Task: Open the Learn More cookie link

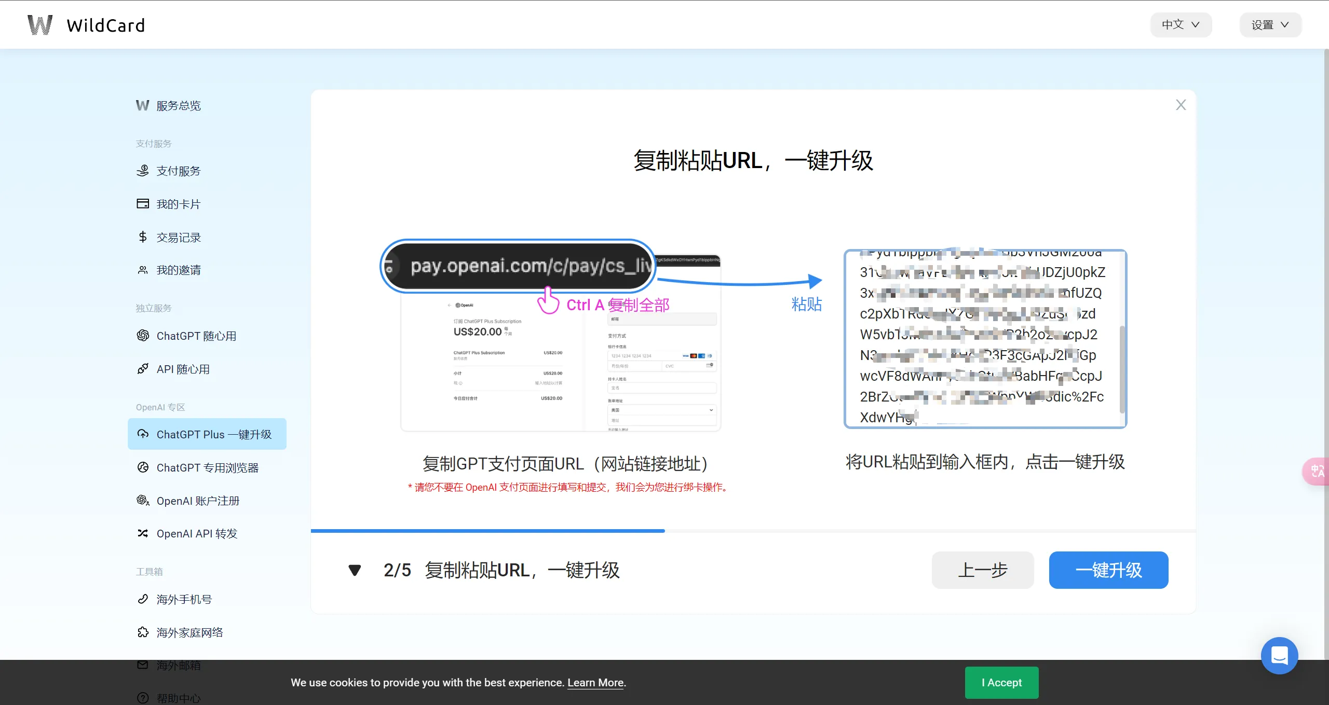Action: pyautogui.click(x=595, y=683)
